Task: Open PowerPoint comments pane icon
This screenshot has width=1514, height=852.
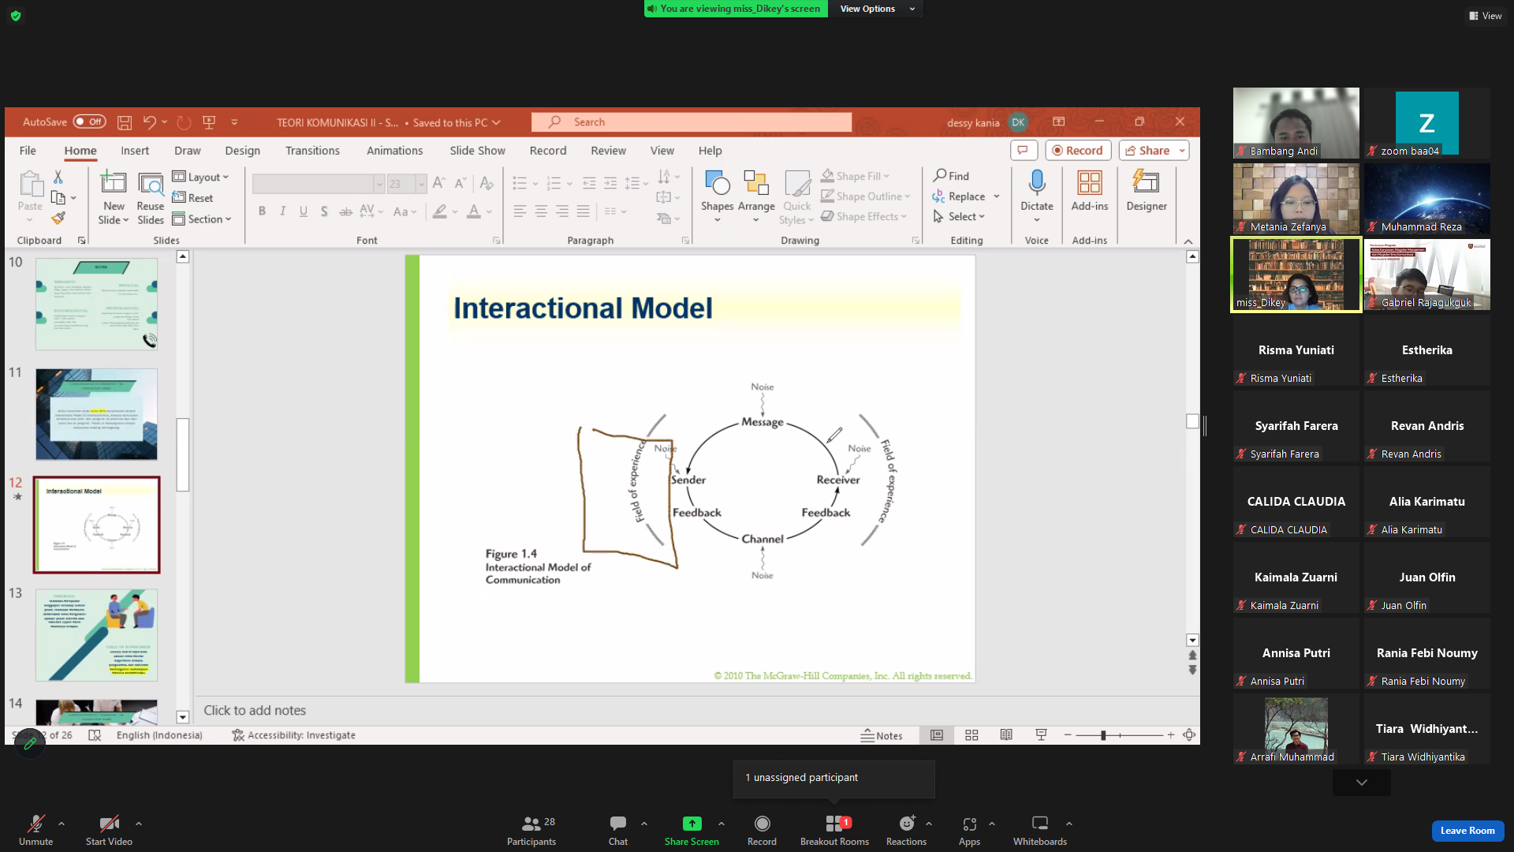Action: [x=1024, y=151]
